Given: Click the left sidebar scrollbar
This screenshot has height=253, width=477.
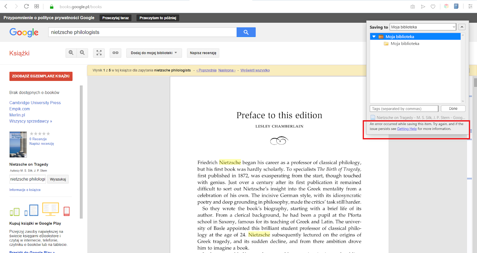Looking at the screenshot, I should (81, 152).
